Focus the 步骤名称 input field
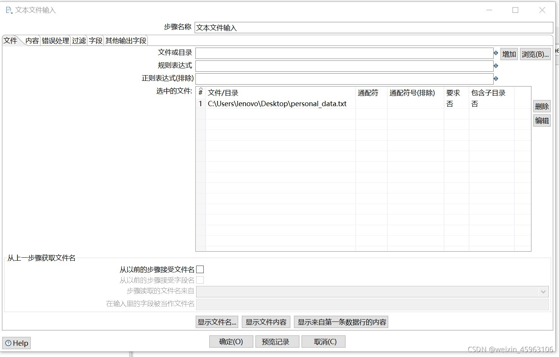Image resolution: width=559 pixels, height=357 pixels. click(x=374, y=28)
